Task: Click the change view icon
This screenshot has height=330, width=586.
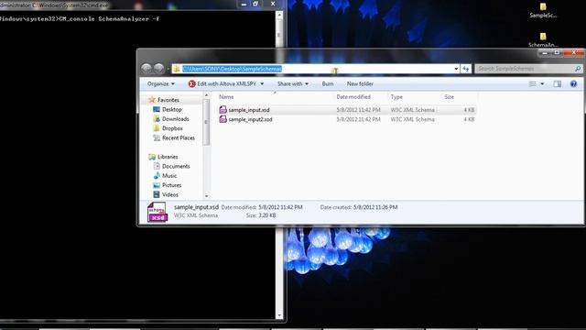Action: [x=533, y=83]
